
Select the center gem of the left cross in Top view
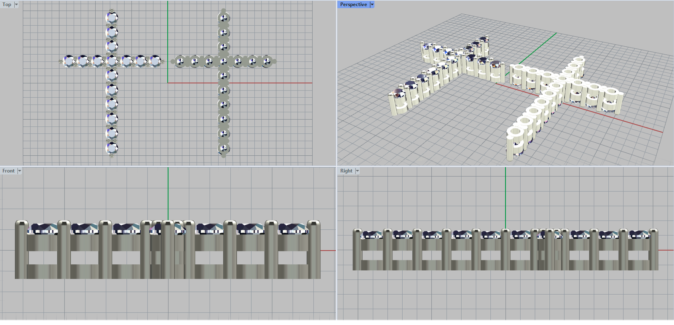112,61
